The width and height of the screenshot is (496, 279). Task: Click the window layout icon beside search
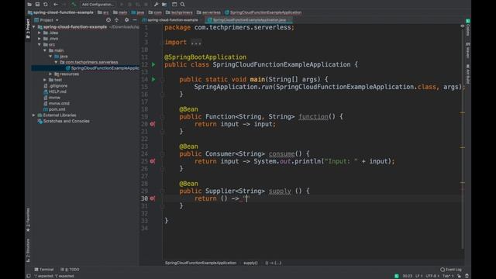(174, 5)
